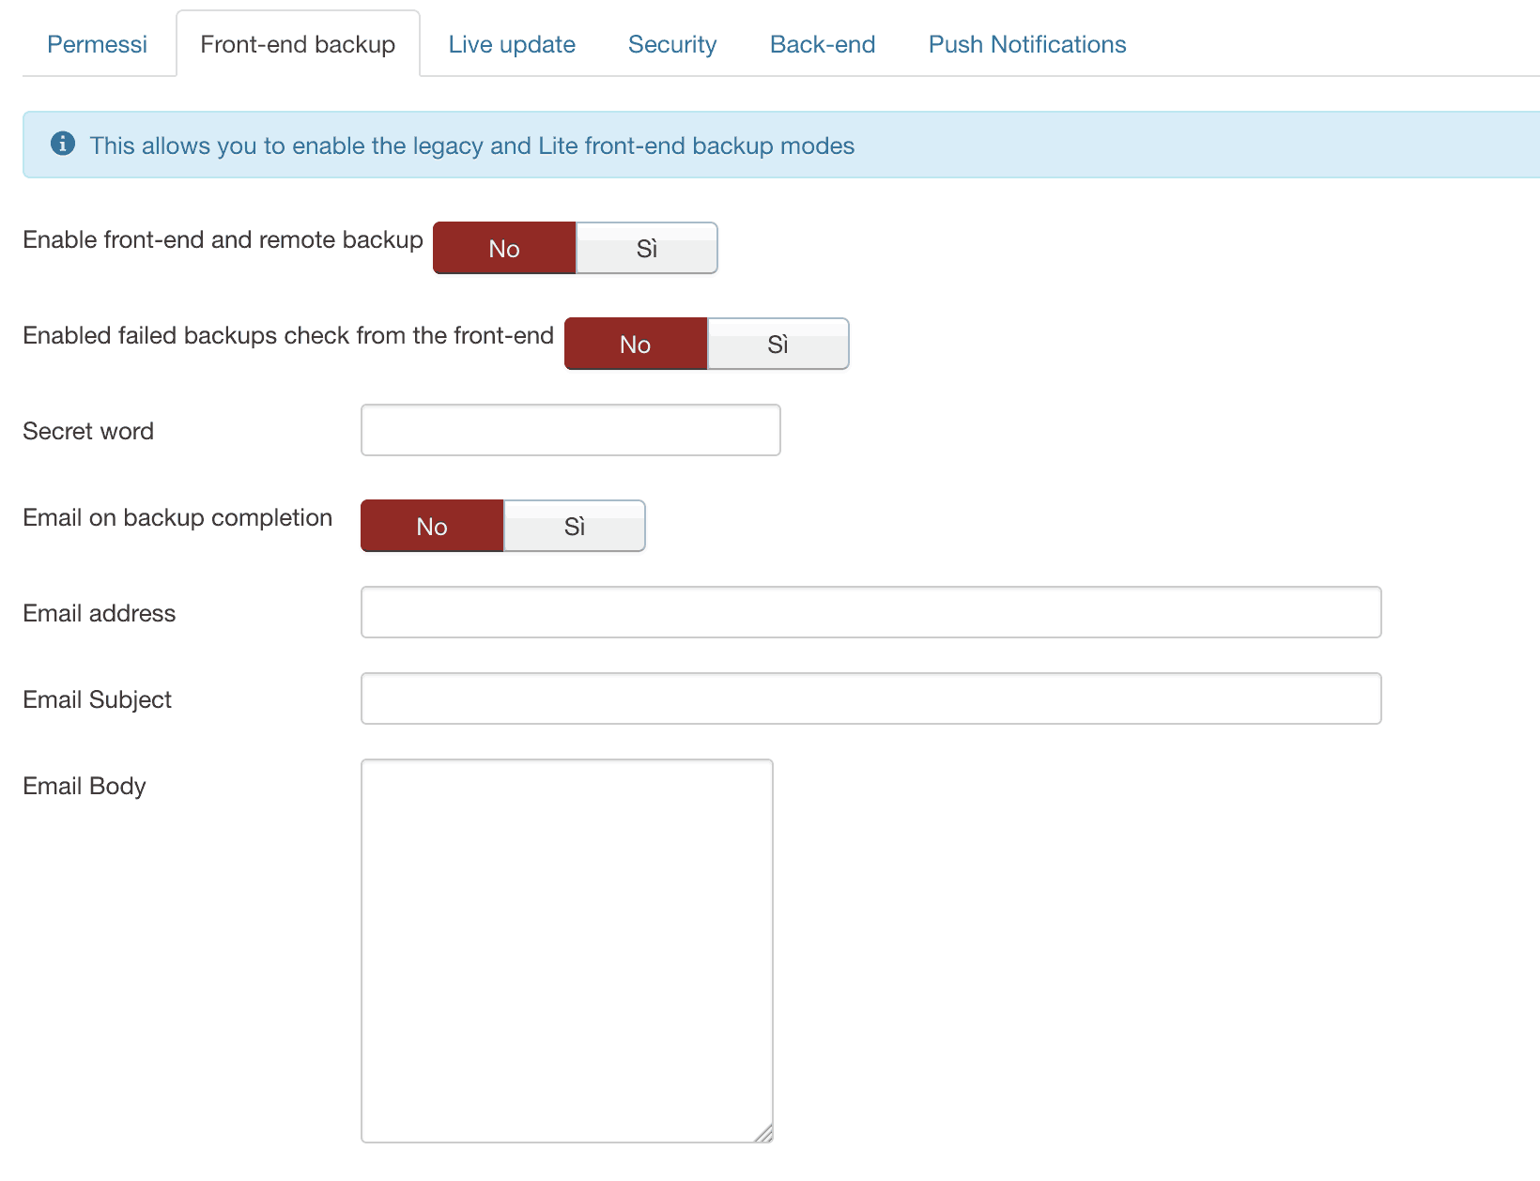Choose Sì for failed backups check
1540x1181 pixels.
tap(778, 345)
